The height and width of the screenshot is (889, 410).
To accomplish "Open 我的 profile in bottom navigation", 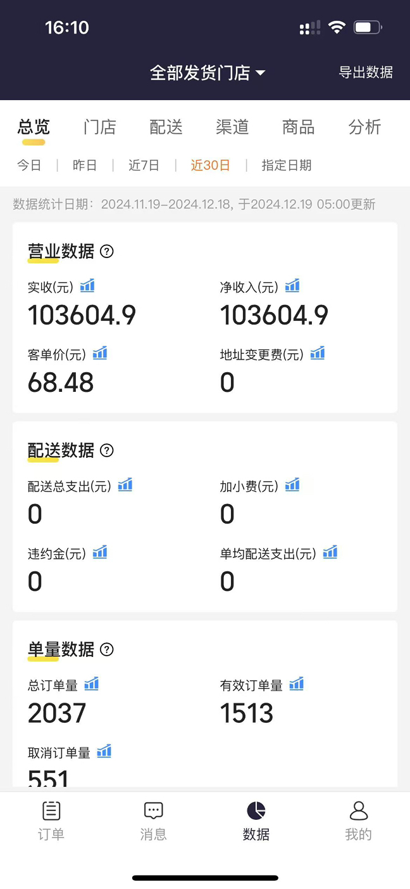I will [359, 822].
